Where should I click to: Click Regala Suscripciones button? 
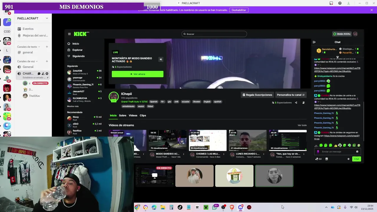257,95
